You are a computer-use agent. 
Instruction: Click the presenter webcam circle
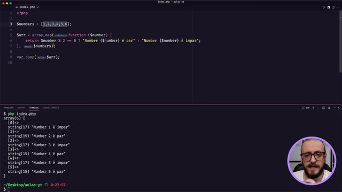312,161
